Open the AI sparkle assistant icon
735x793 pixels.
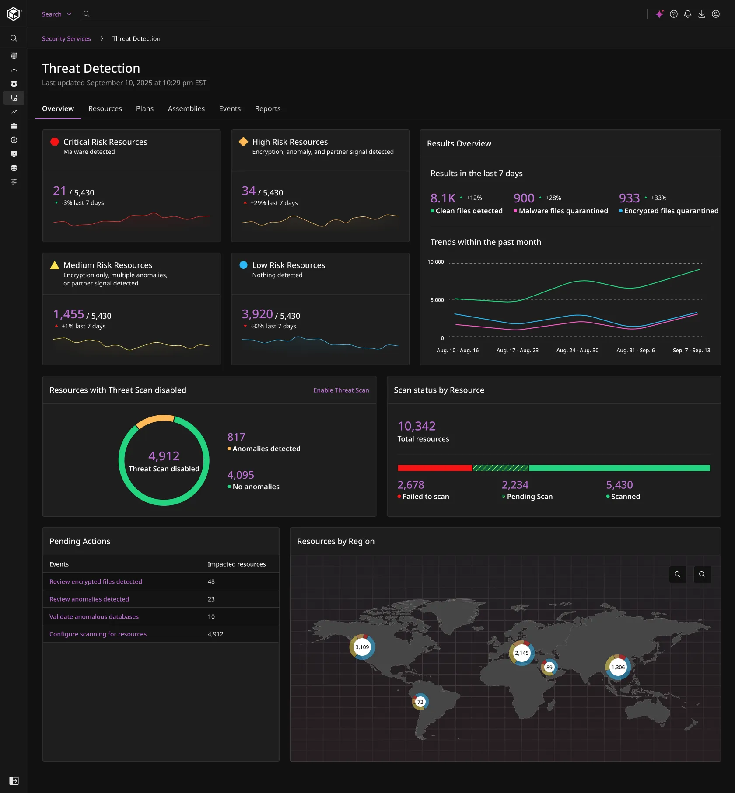pyautogui.click(x=660, y=14)
